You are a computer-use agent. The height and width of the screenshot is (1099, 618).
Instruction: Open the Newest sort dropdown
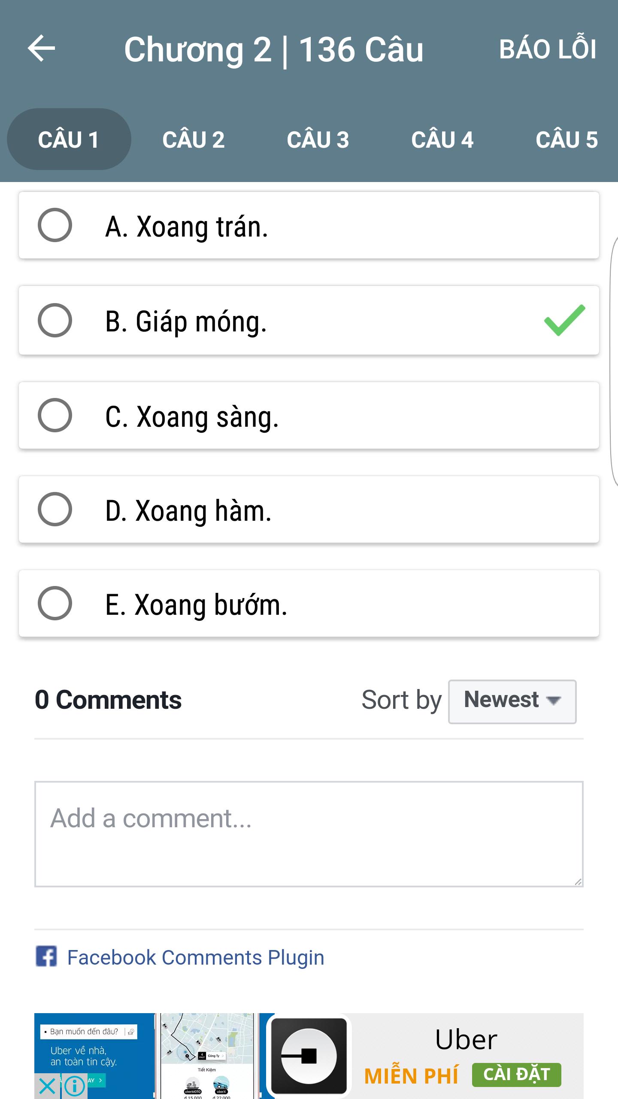pyautogui.click(x=512, y=701)
